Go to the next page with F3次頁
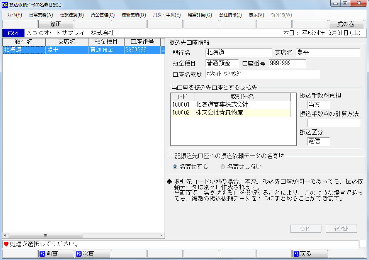 pyautogui.click(x=92, y=253)
